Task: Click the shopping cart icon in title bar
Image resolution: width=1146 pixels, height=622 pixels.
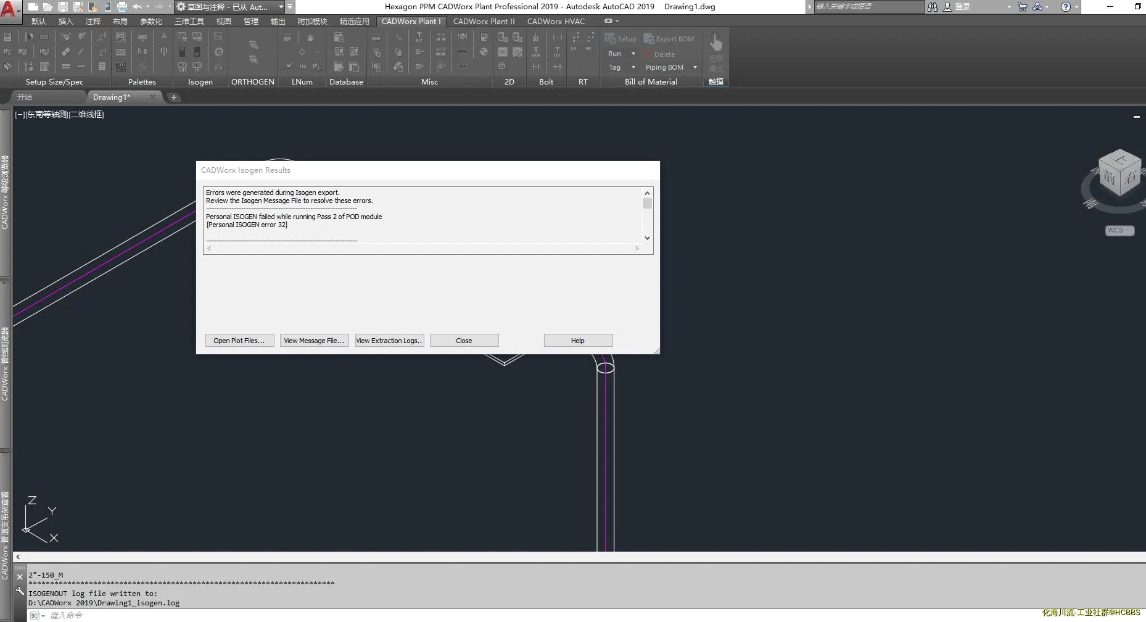Action: [1022, 7]
